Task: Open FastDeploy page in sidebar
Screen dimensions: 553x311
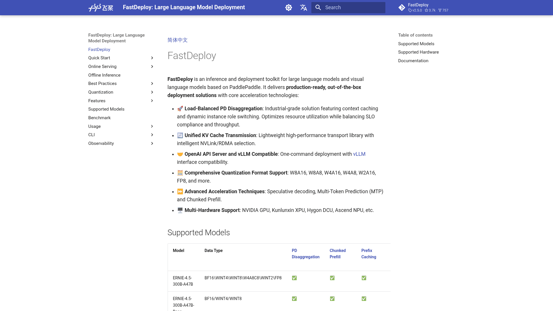Action: 99,50
